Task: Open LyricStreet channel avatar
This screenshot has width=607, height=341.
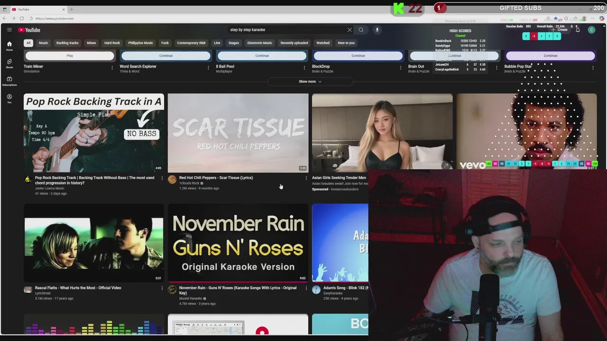Action: pyautogui.click(x=28, y=289)
